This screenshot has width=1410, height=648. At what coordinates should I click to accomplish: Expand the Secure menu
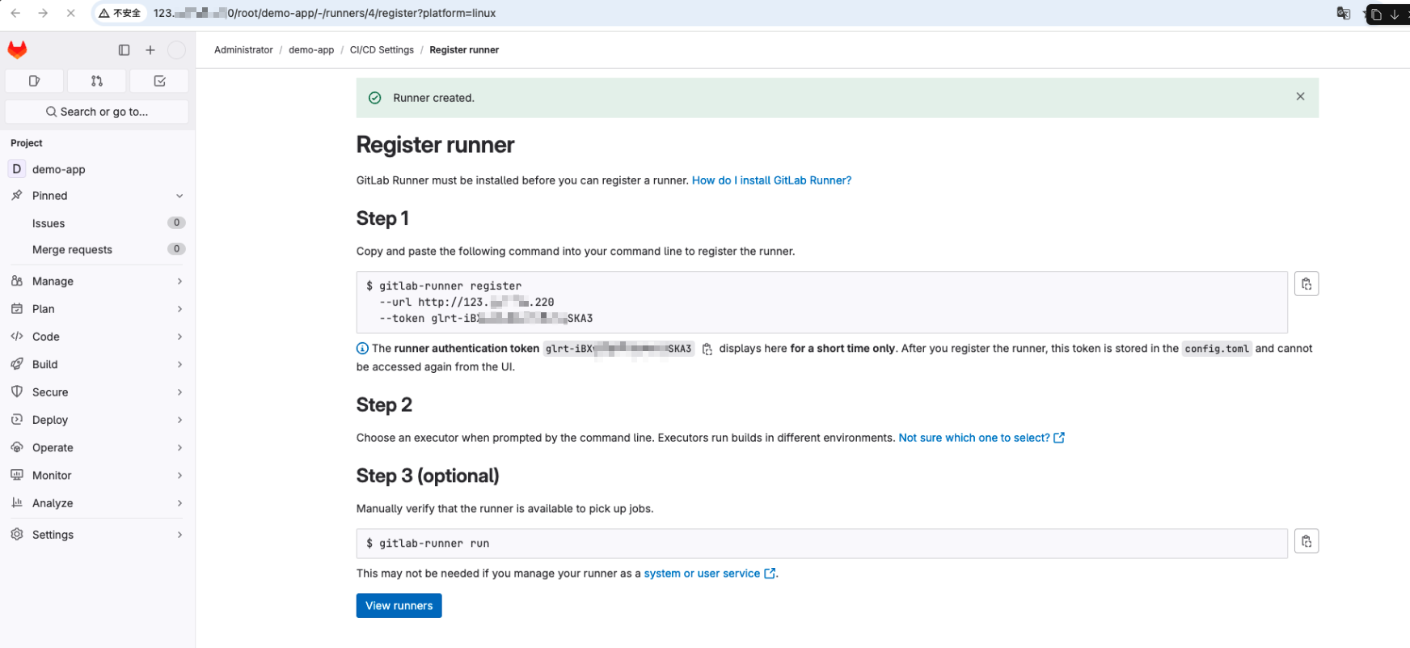tap(97, 392)
